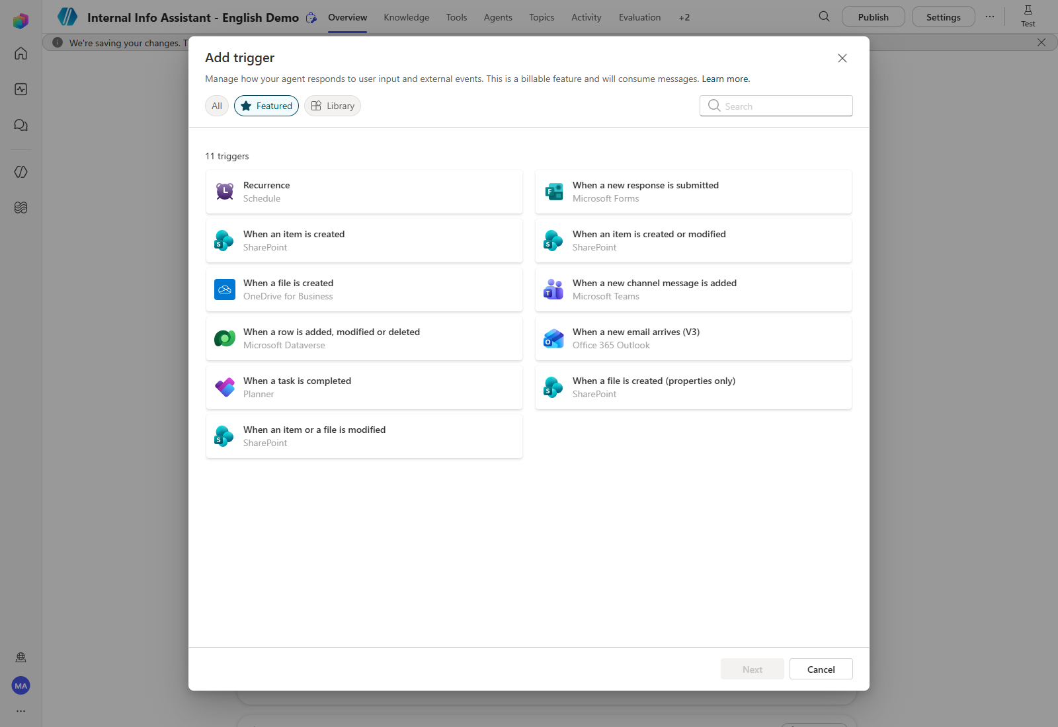This screenshot has width=1058, height=727.
Task: Click the Learn more link
Action: (x=725, y=79)
